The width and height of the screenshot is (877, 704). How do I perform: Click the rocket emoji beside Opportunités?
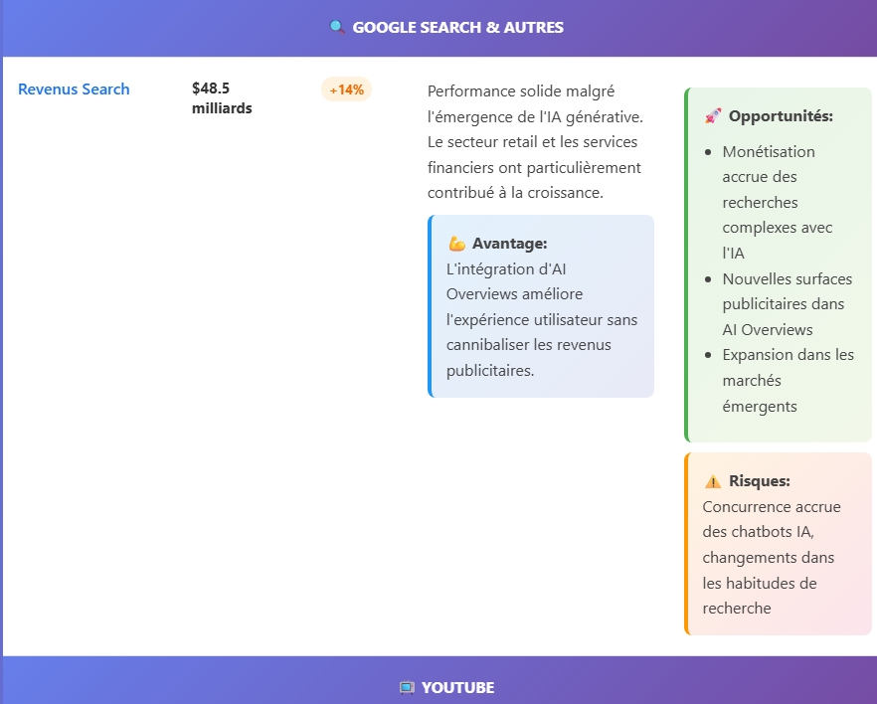pos(713,116)
